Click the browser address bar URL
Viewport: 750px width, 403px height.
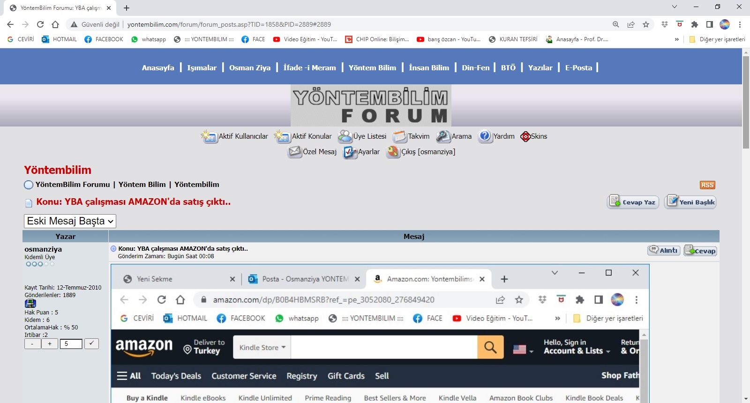tap(229, 24)
